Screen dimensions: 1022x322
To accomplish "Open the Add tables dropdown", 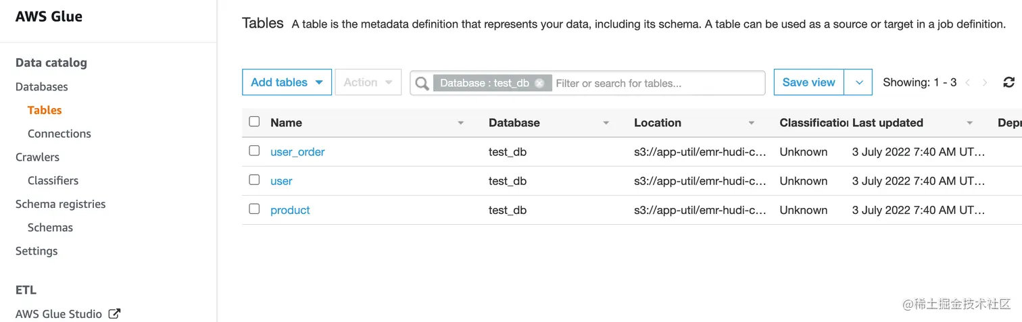I will pyautogui.click(x=287, y=82).
